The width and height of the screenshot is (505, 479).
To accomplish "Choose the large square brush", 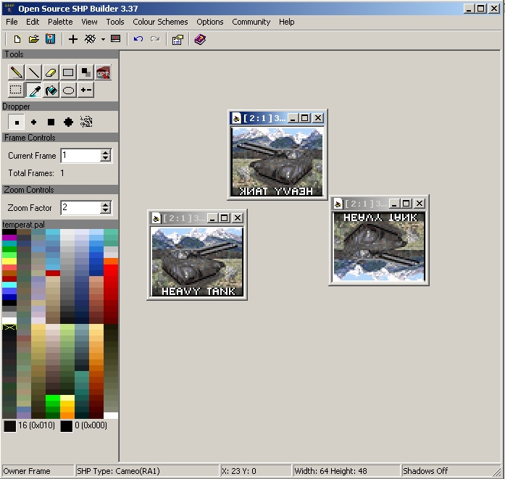I will coord(51,122).
